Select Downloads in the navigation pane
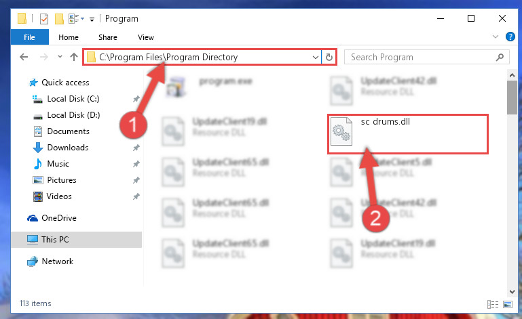The height and width of the screenshot is (319, 522). [68, 148]
